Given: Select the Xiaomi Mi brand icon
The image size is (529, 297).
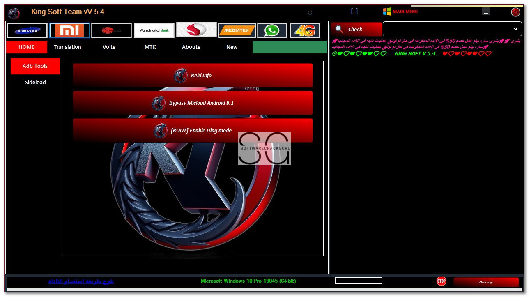Looking at the screenshot, I should click(x=69, y=30).
